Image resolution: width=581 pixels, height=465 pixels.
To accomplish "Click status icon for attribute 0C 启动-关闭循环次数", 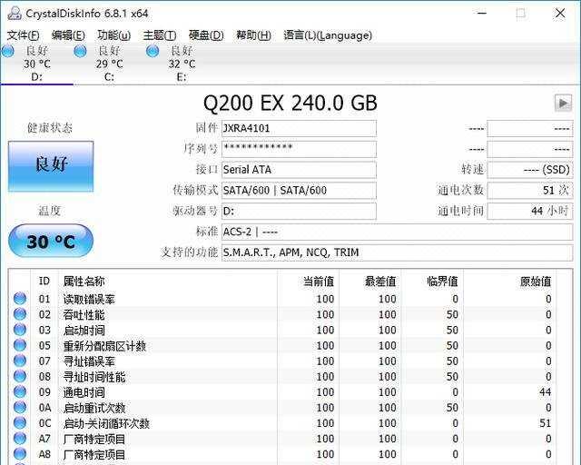I will (20, 423).
